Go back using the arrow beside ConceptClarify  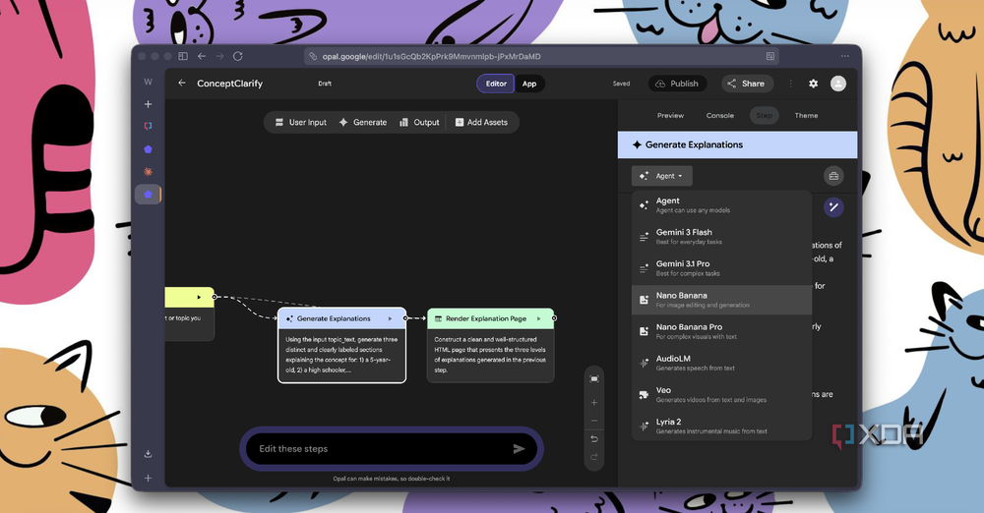tap(182, 83)
